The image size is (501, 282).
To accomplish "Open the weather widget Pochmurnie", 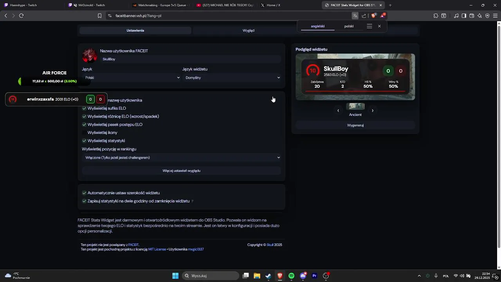I will (x=18, y=276).
